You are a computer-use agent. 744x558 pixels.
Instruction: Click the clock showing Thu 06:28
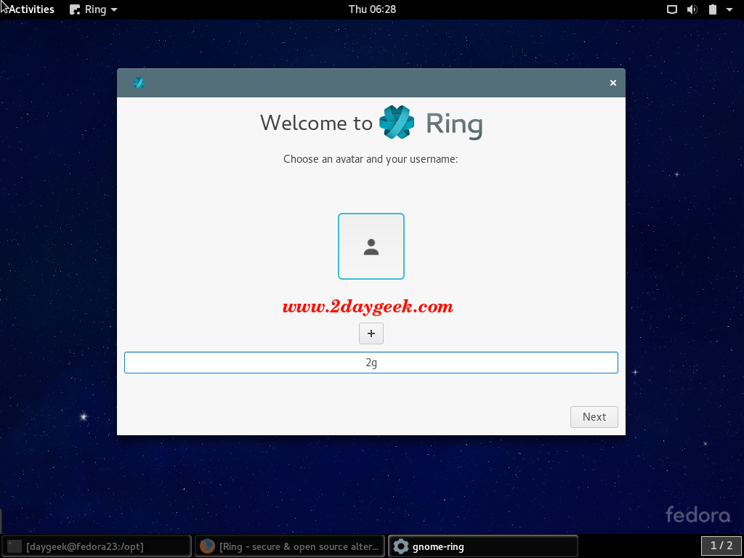click(x=372, y=9)
